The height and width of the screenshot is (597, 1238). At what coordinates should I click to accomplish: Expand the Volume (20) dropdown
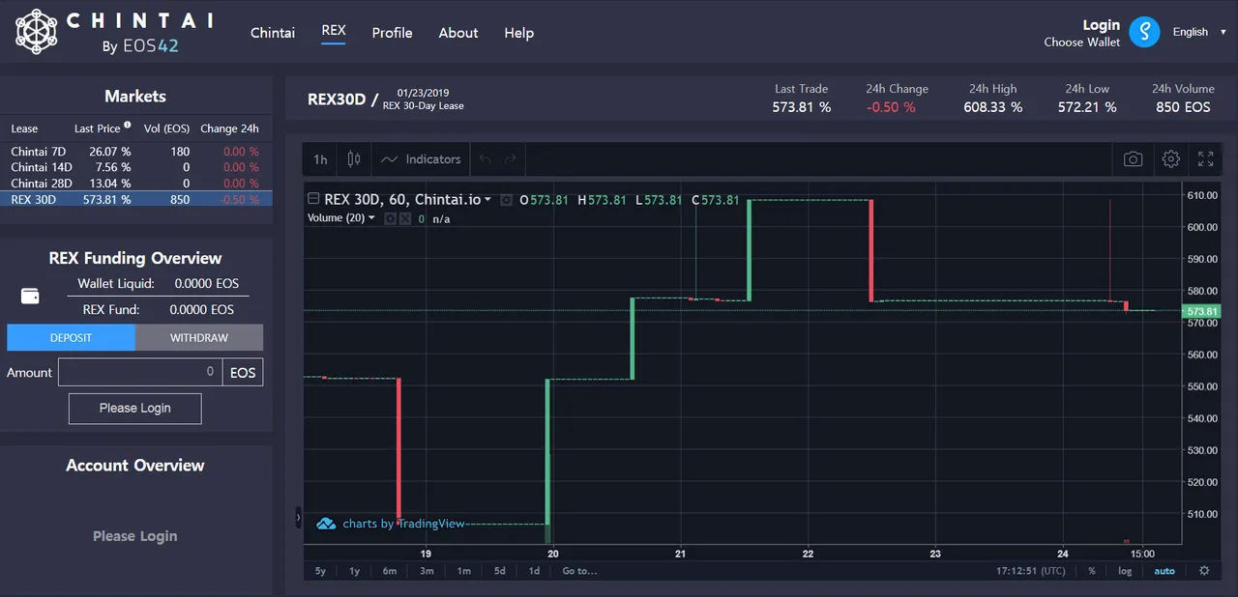371,218
